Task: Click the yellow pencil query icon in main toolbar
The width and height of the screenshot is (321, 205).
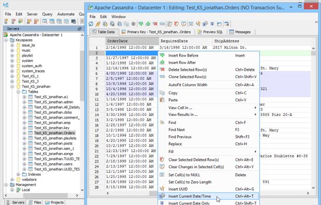Action: (x=29, y=21)
